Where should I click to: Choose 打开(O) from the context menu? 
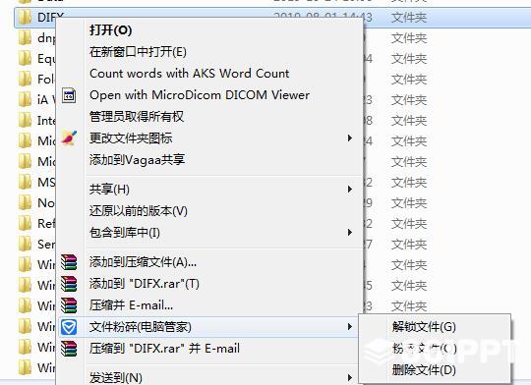[111, 30]
